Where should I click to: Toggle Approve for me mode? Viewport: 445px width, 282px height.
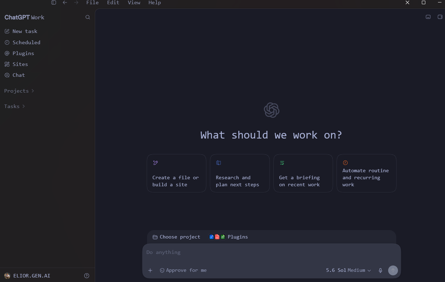183,270
